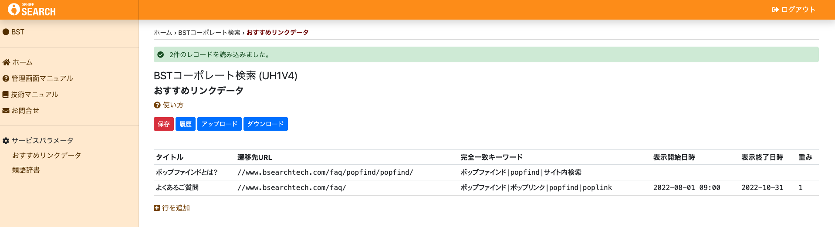Screen dimensions: 835x227
Task: Go to ホーム breadcrumb link
Action: point(163,33)
